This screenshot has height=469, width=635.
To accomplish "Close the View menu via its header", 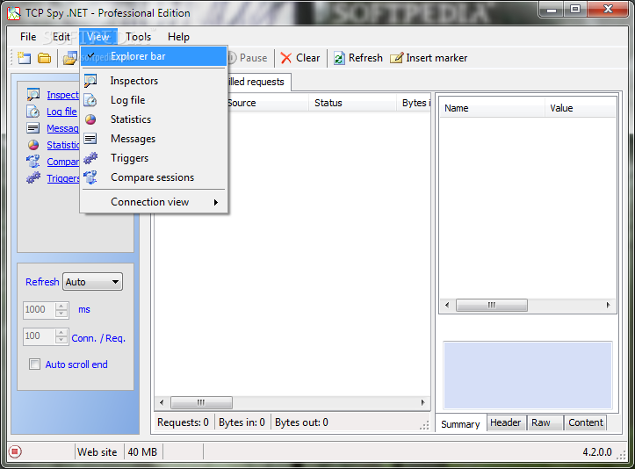I will [x=98, y=37].
